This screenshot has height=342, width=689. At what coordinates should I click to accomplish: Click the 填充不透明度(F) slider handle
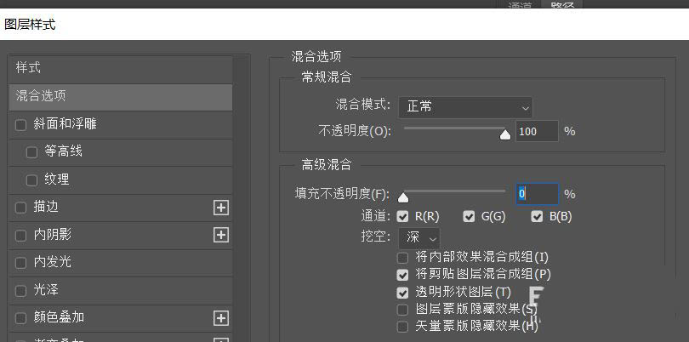pyautogui.click(x=403, y=197)
